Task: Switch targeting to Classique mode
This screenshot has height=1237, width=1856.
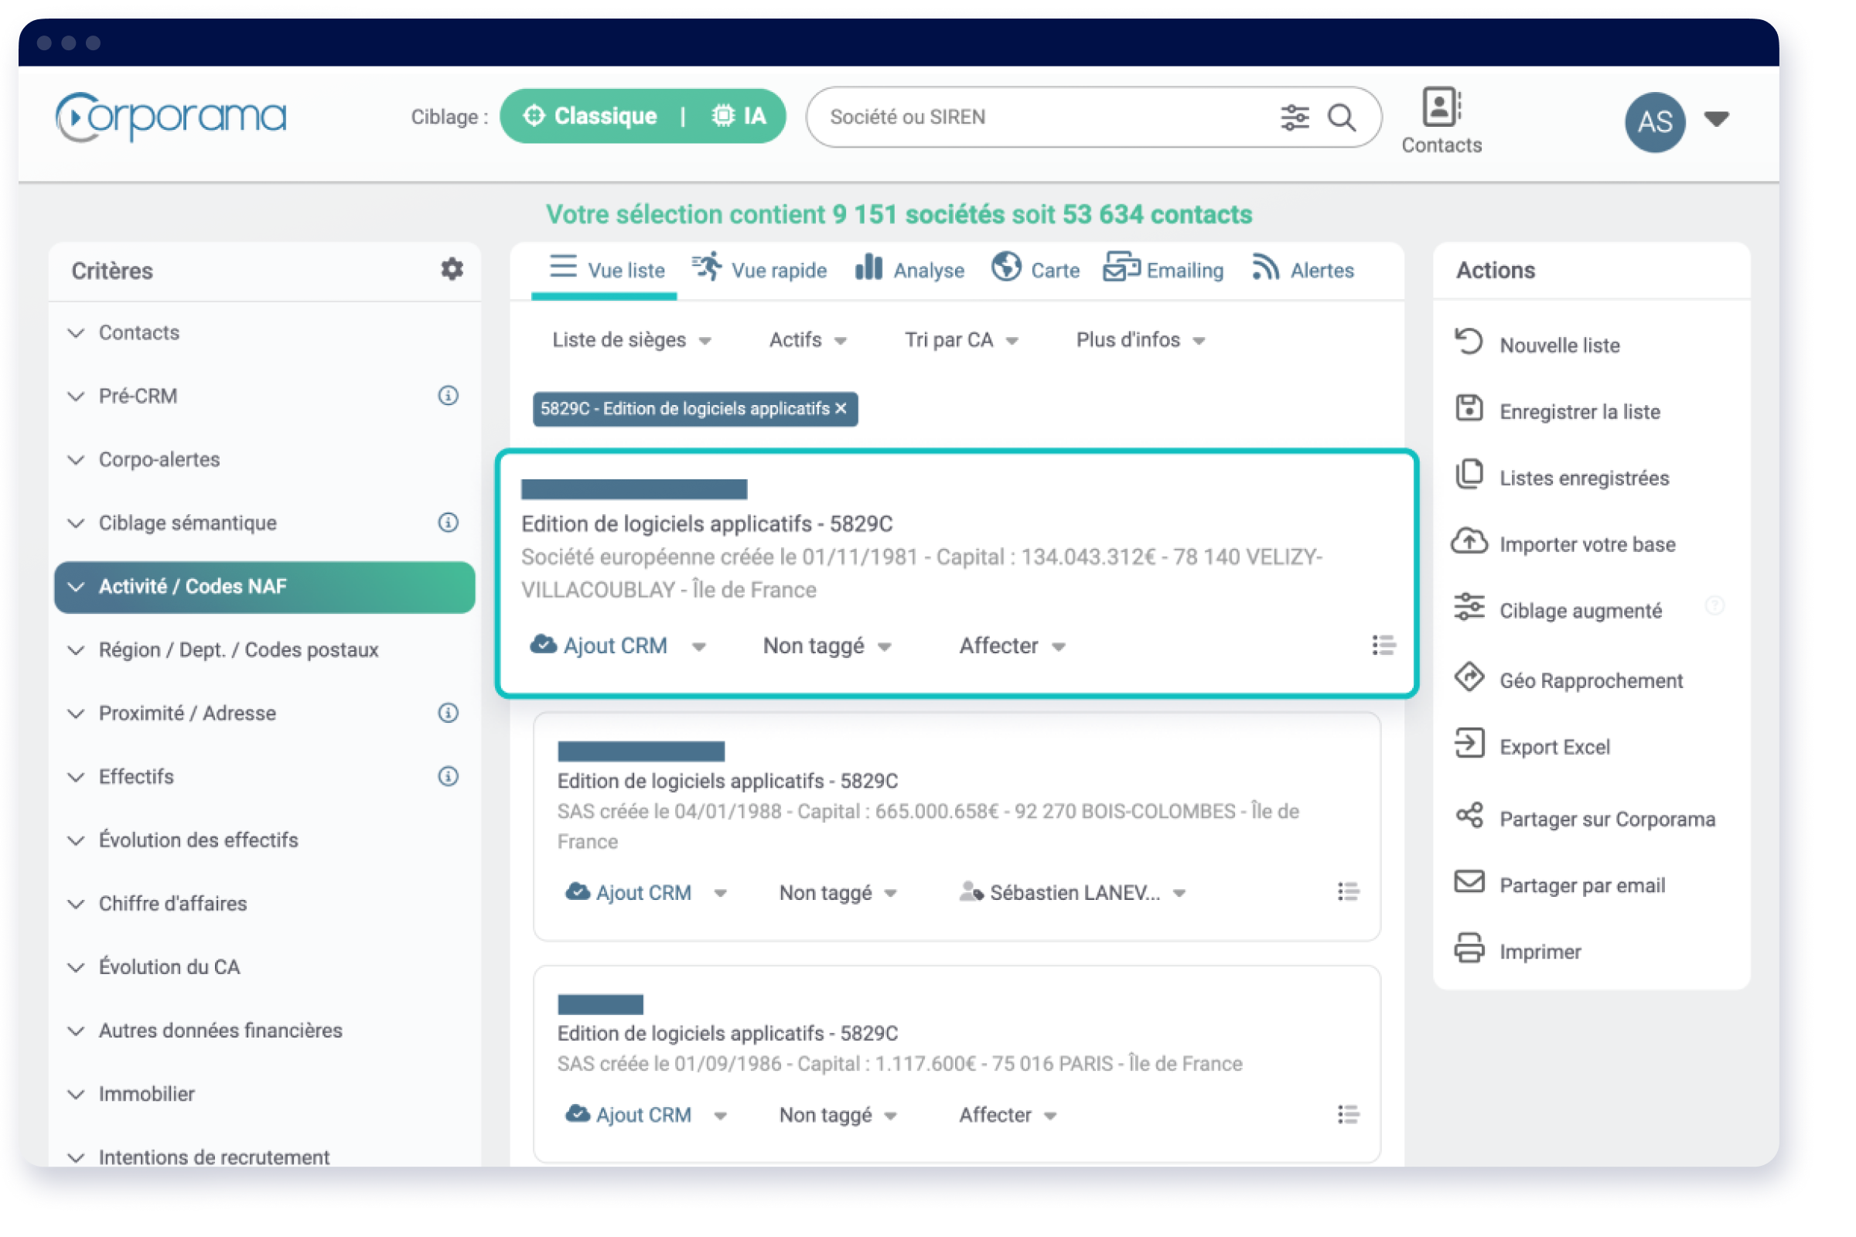Action: click(x=590, y=116)
